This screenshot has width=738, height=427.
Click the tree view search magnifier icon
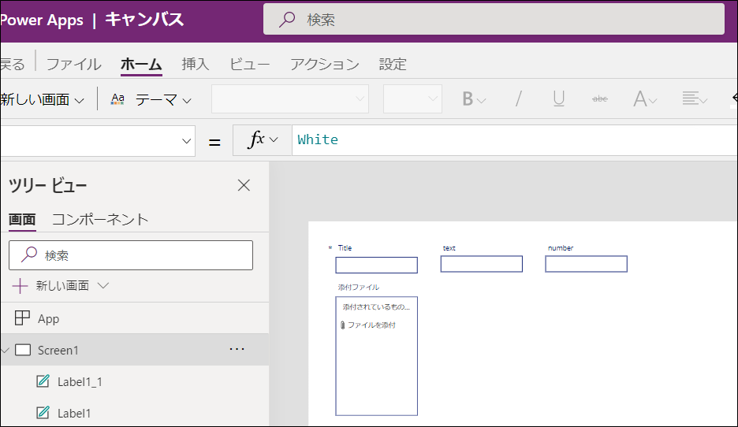click(x=28, y=254)
